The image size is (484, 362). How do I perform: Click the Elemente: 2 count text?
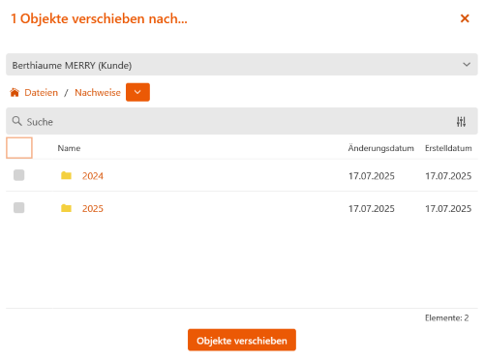point(446,317)
